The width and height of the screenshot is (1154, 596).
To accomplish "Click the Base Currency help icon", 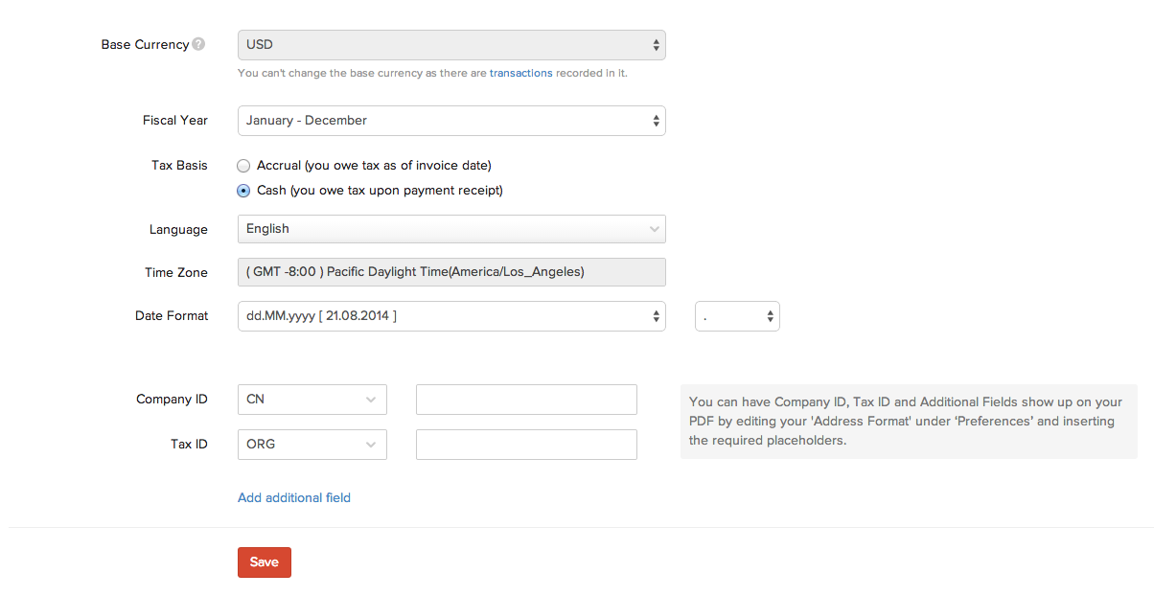I will point(198,44).
